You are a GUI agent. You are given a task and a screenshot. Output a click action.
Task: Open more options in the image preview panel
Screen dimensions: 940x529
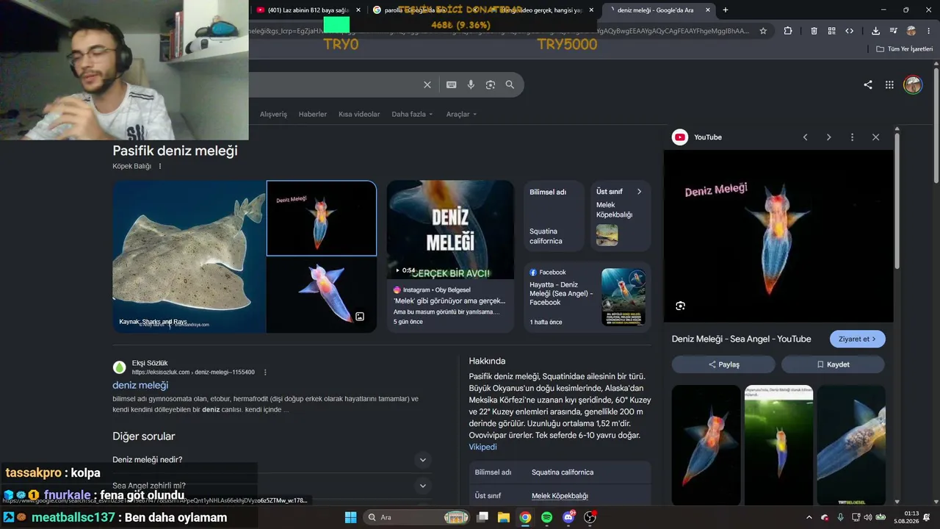coord(852,137)
